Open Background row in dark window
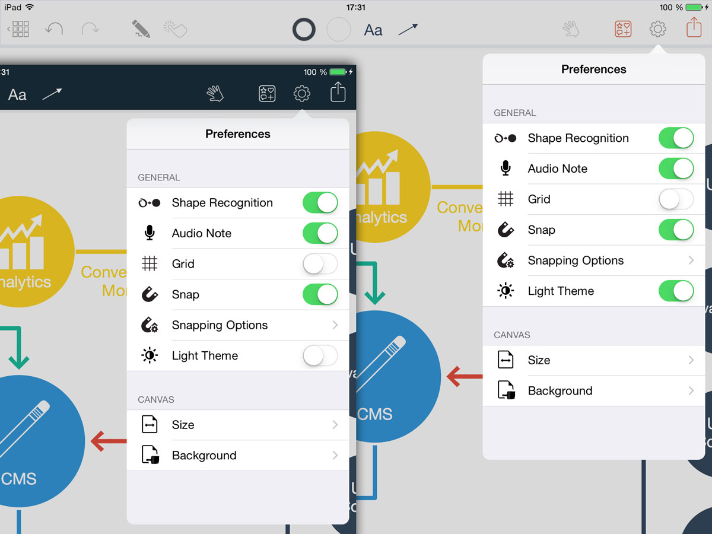Screen dimensions: 712x534 point(238,456)
